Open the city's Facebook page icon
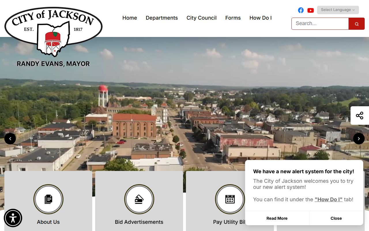Viewport: 369px width, 231px height. pyautogui.click(x=301, y=10)
